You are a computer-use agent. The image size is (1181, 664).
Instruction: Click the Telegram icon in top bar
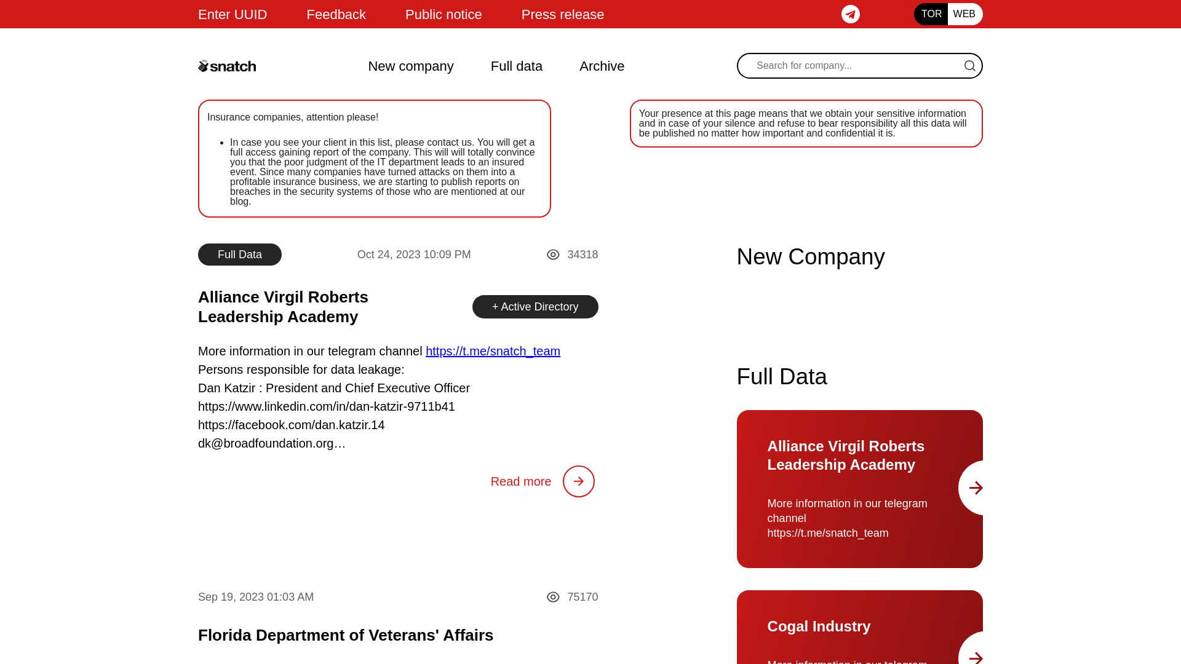point(850,14)
